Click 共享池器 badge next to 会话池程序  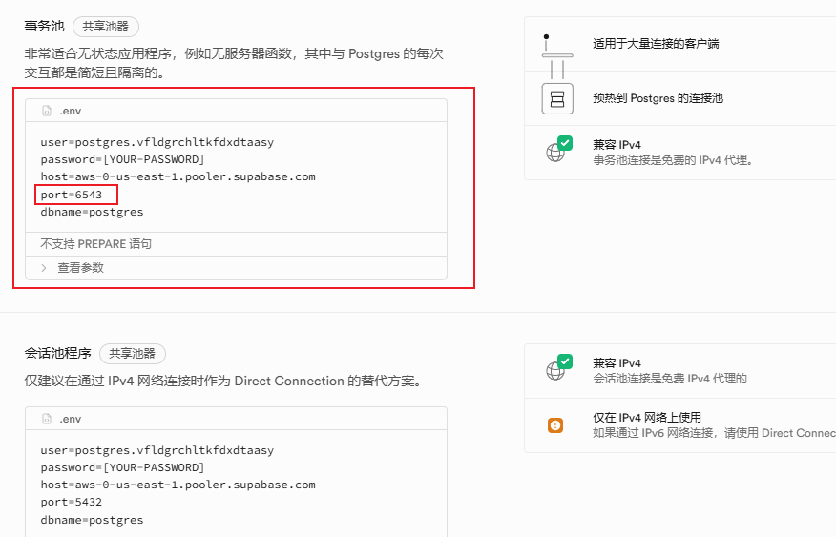click(x=133, y=354)
